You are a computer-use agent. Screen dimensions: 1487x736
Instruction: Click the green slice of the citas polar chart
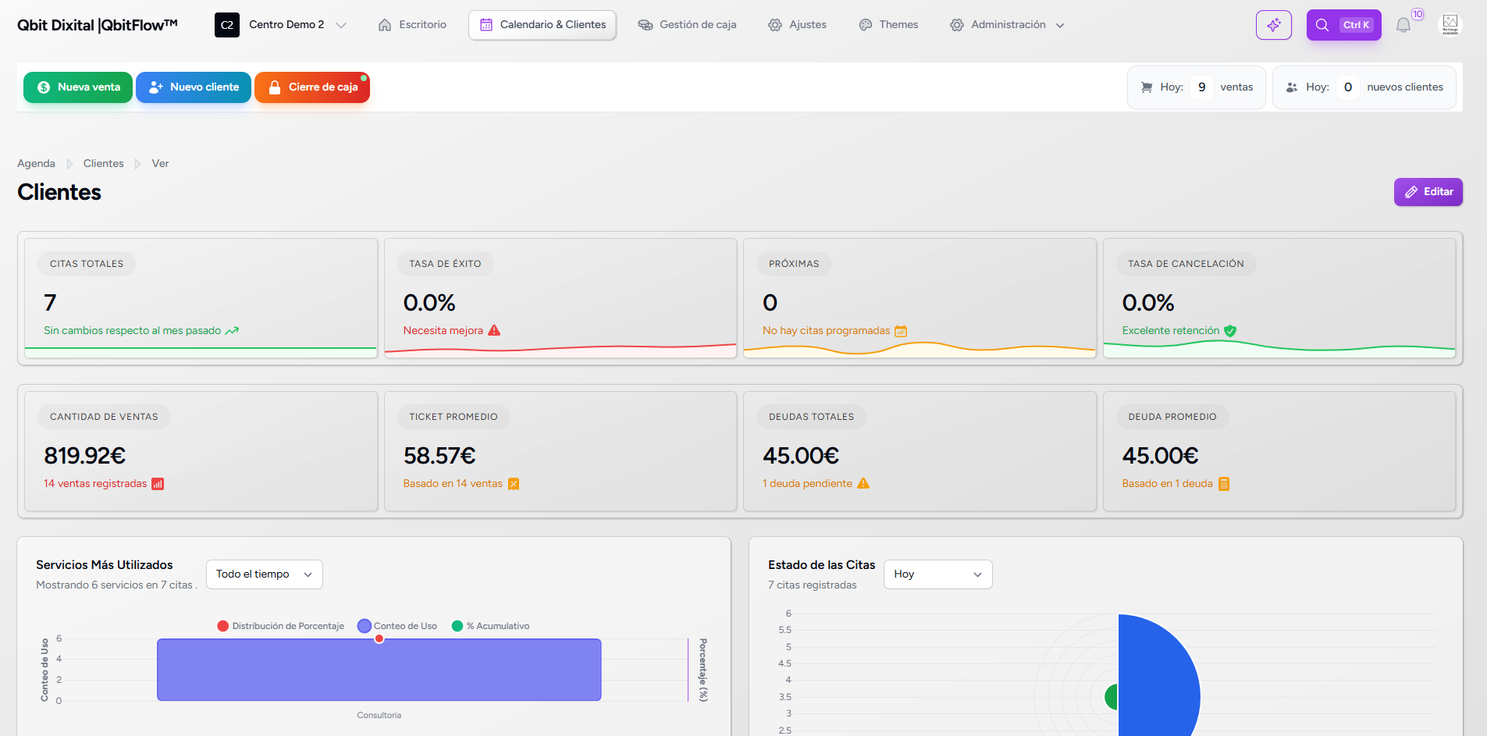click(x=1112, y=696)
